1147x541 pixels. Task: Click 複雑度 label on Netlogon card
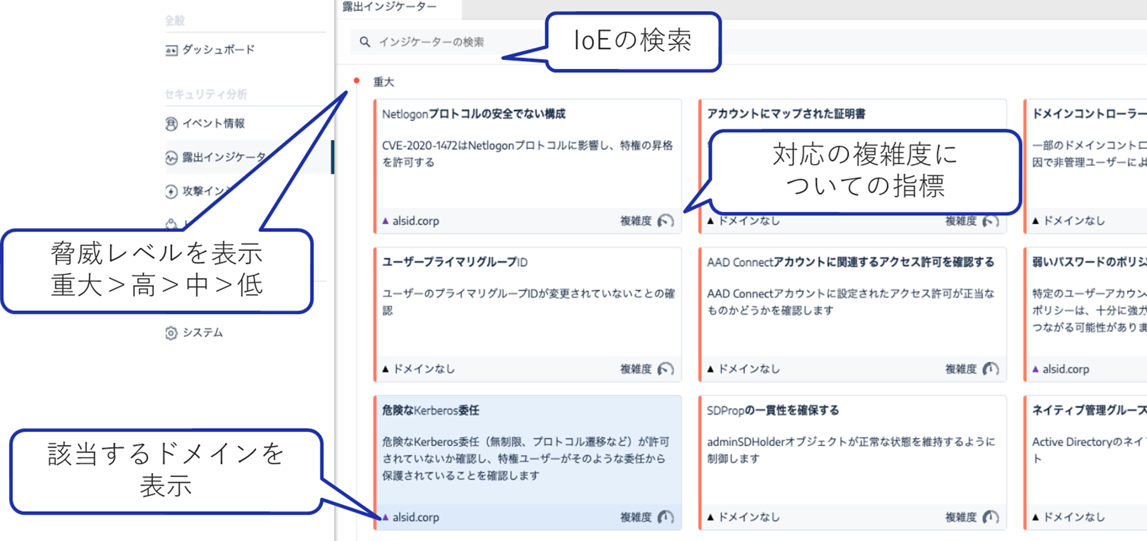click(636, 221)
